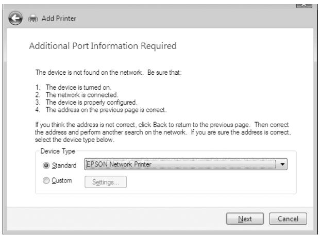
Task: Expand the device type dropdown arrow
Action: coord(282,164)
